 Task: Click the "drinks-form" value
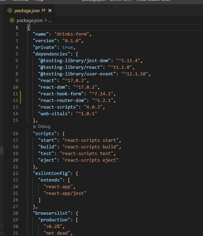coord(72,34)
